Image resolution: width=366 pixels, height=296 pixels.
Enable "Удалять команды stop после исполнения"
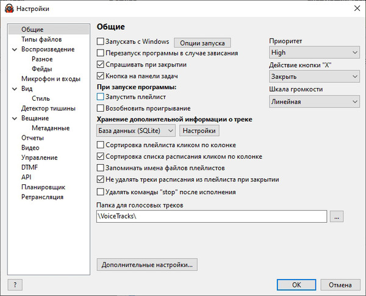pyautogui.click(x=101, y=192)
